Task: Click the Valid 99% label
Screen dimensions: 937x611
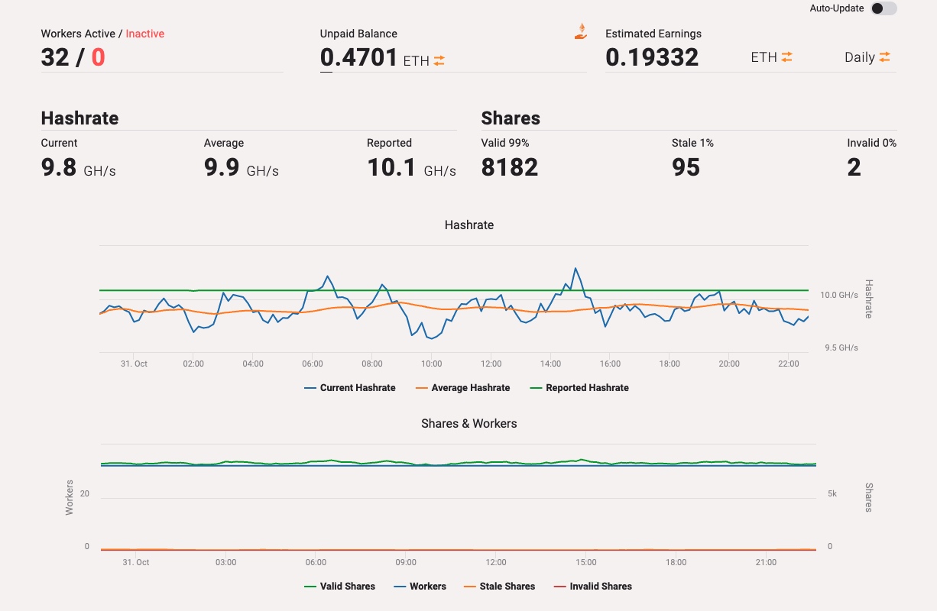Action: click(x=505, y=143)
